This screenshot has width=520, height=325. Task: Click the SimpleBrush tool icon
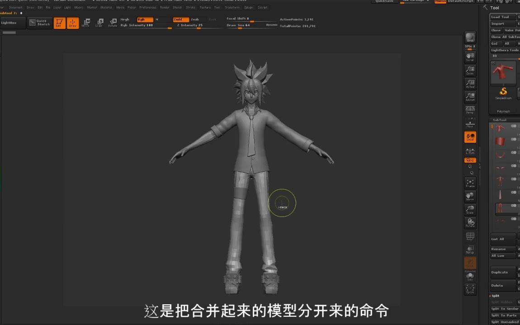coord(503,93)
